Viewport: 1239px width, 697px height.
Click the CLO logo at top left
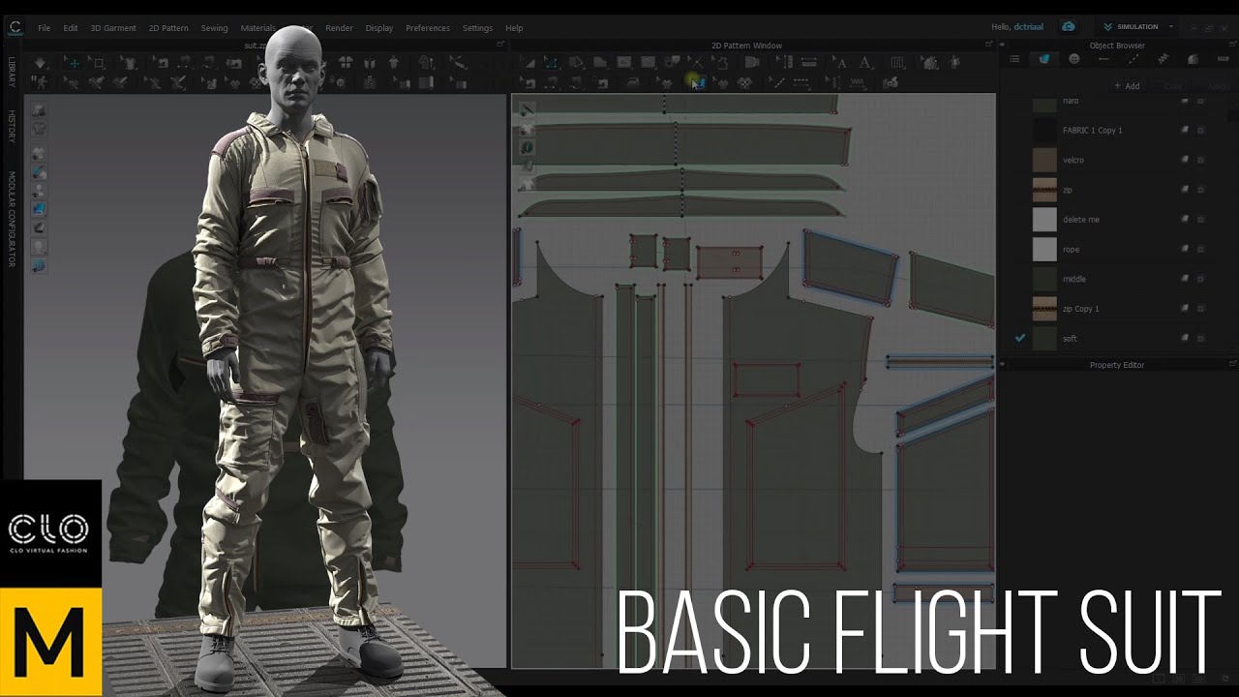(x=15, y=27)
